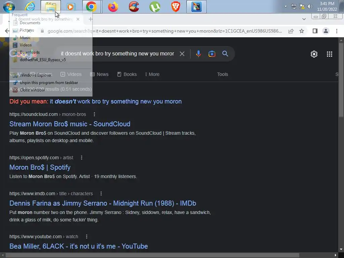This screenshot has height=258, width=344.
Task: Open Chrome tab search dropdown arrow
Action: pos(304,19)
